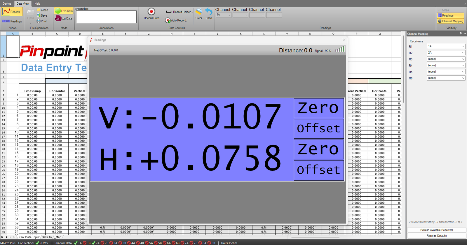467x245 pixels.
Task: Pin the Channel Mapping panel
Action: (461, 34)
